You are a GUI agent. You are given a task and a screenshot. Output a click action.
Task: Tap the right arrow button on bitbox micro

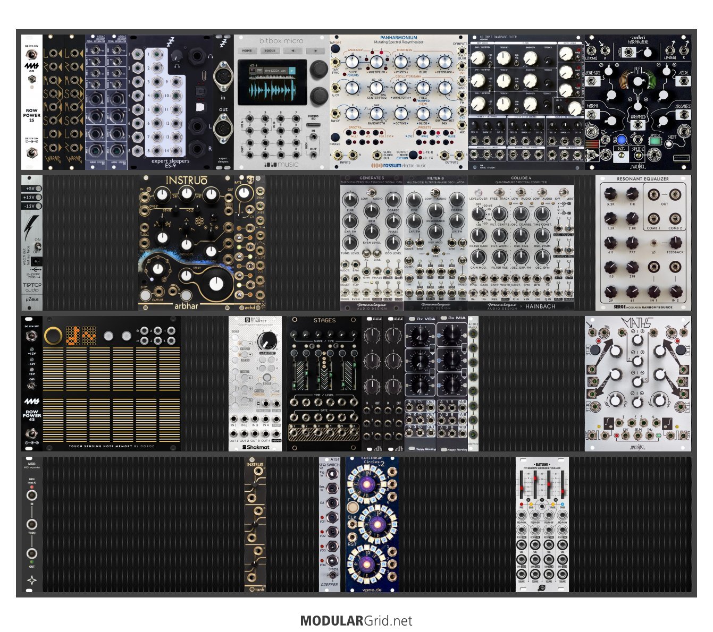[315, 51]
